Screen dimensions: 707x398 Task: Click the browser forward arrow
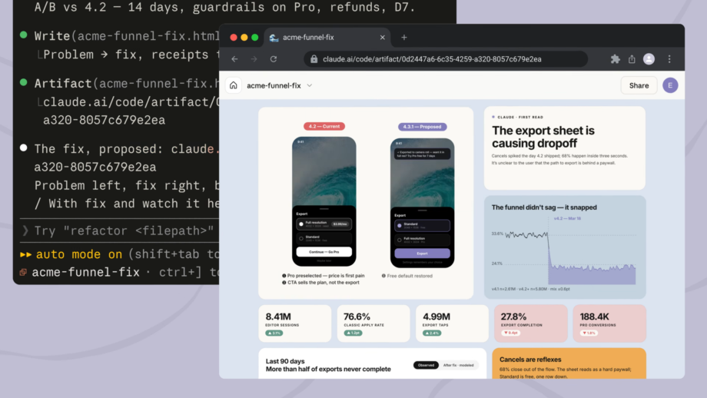coord(254,59)
